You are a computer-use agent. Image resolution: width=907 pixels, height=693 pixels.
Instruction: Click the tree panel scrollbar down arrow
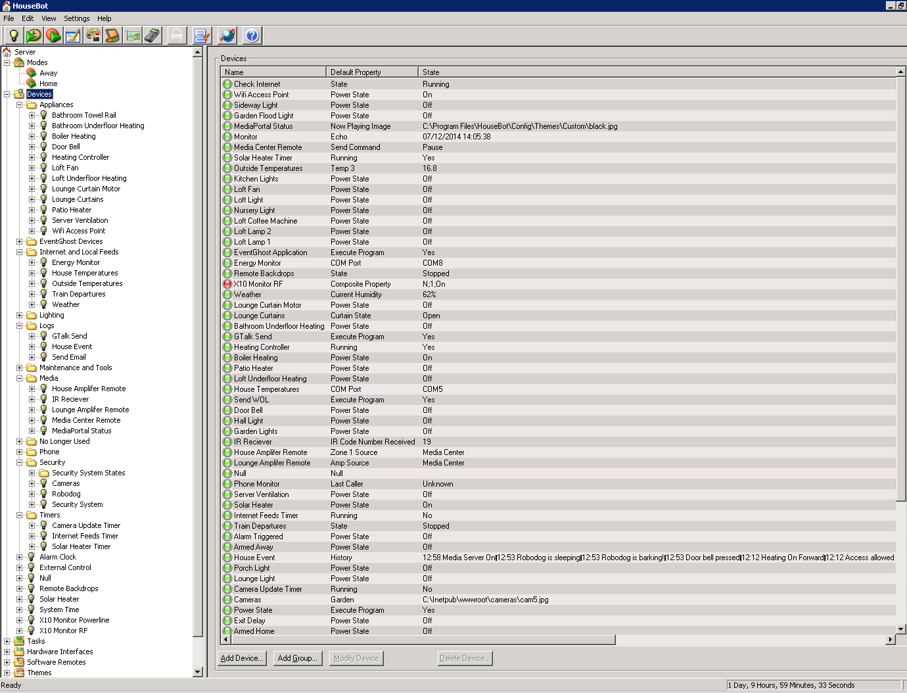tap(198, 672)
